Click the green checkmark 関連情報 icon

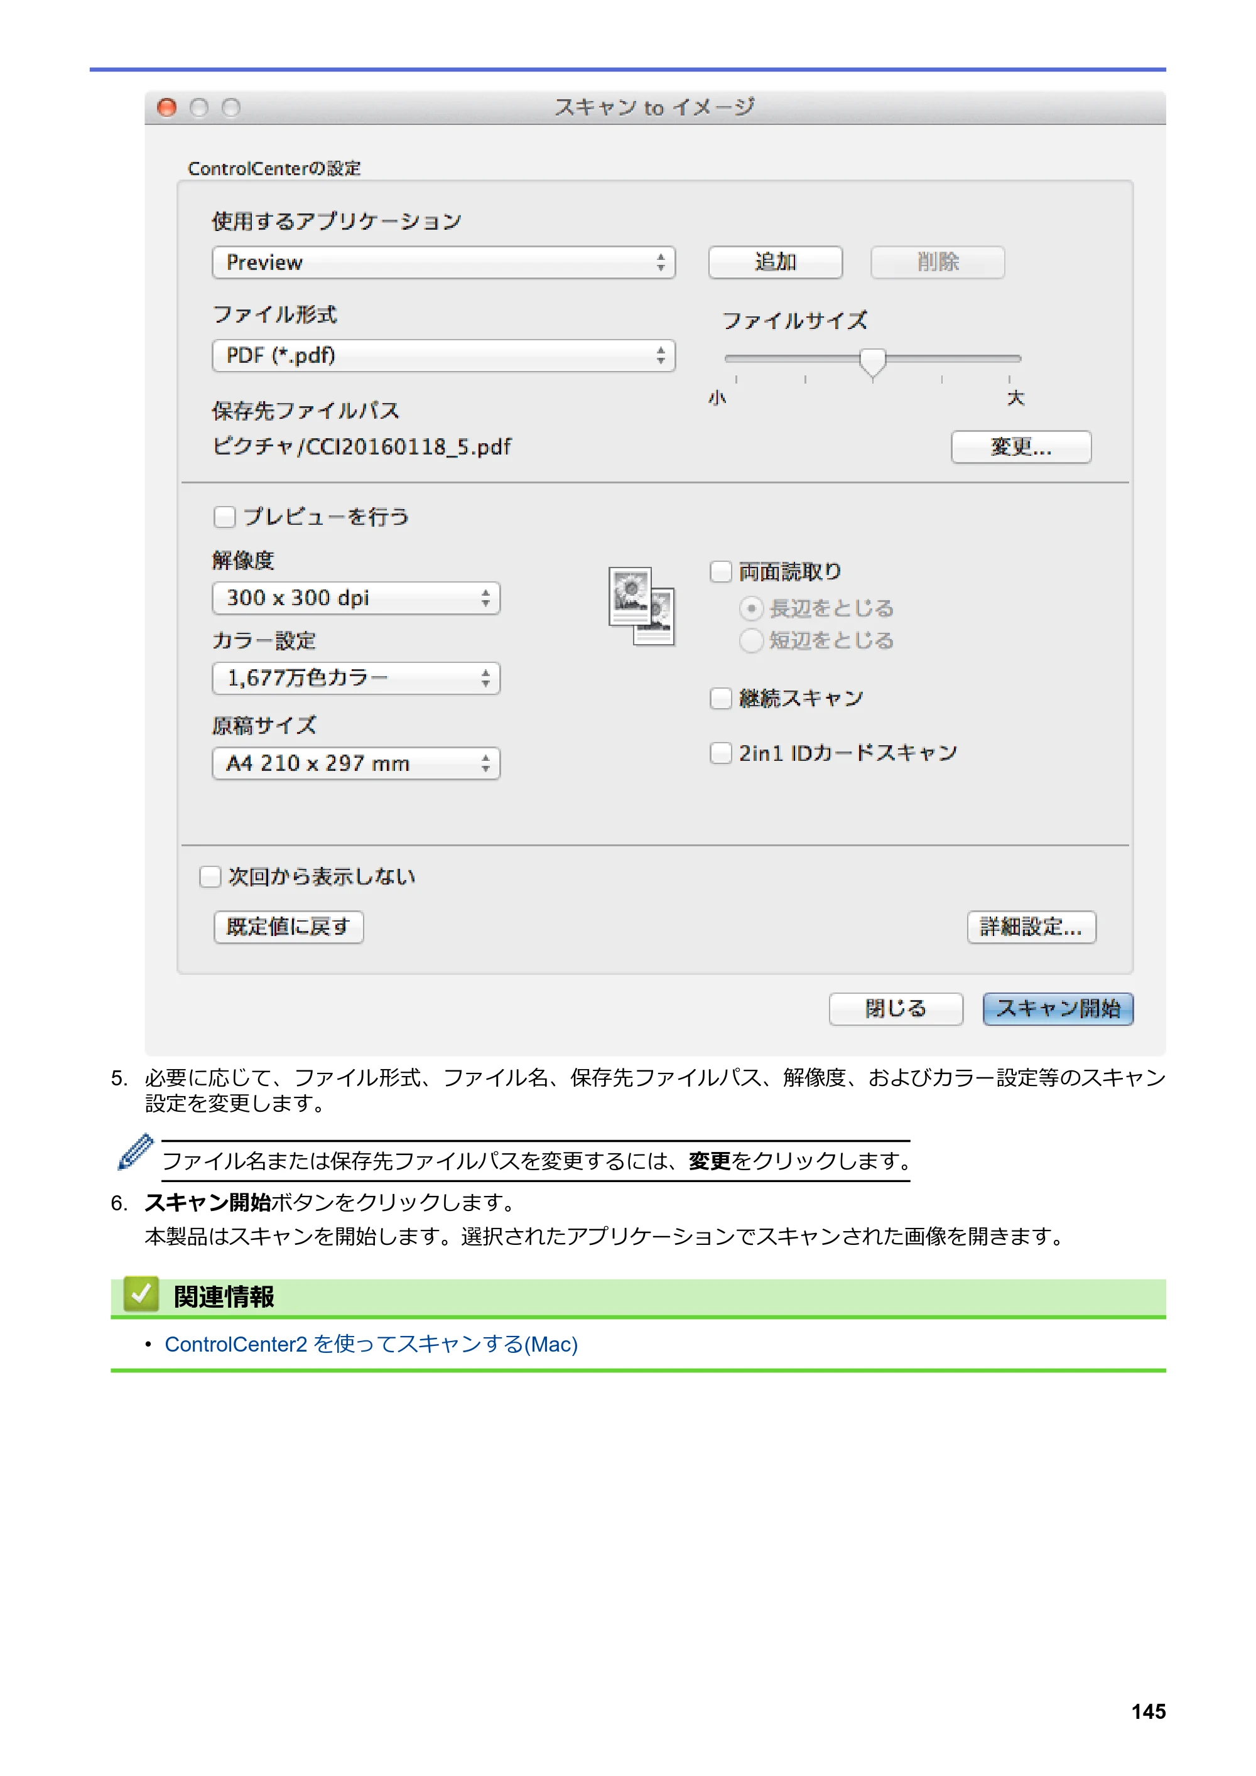coord(141,1293)
